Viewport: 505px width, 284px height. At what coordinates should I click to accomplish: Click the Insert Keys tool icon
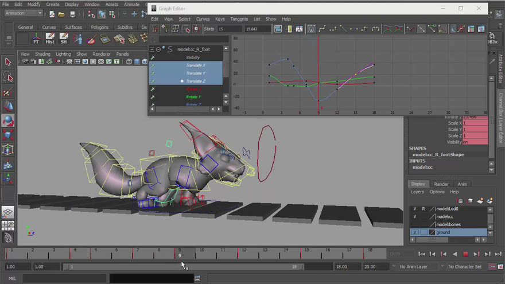coord(165,29)
